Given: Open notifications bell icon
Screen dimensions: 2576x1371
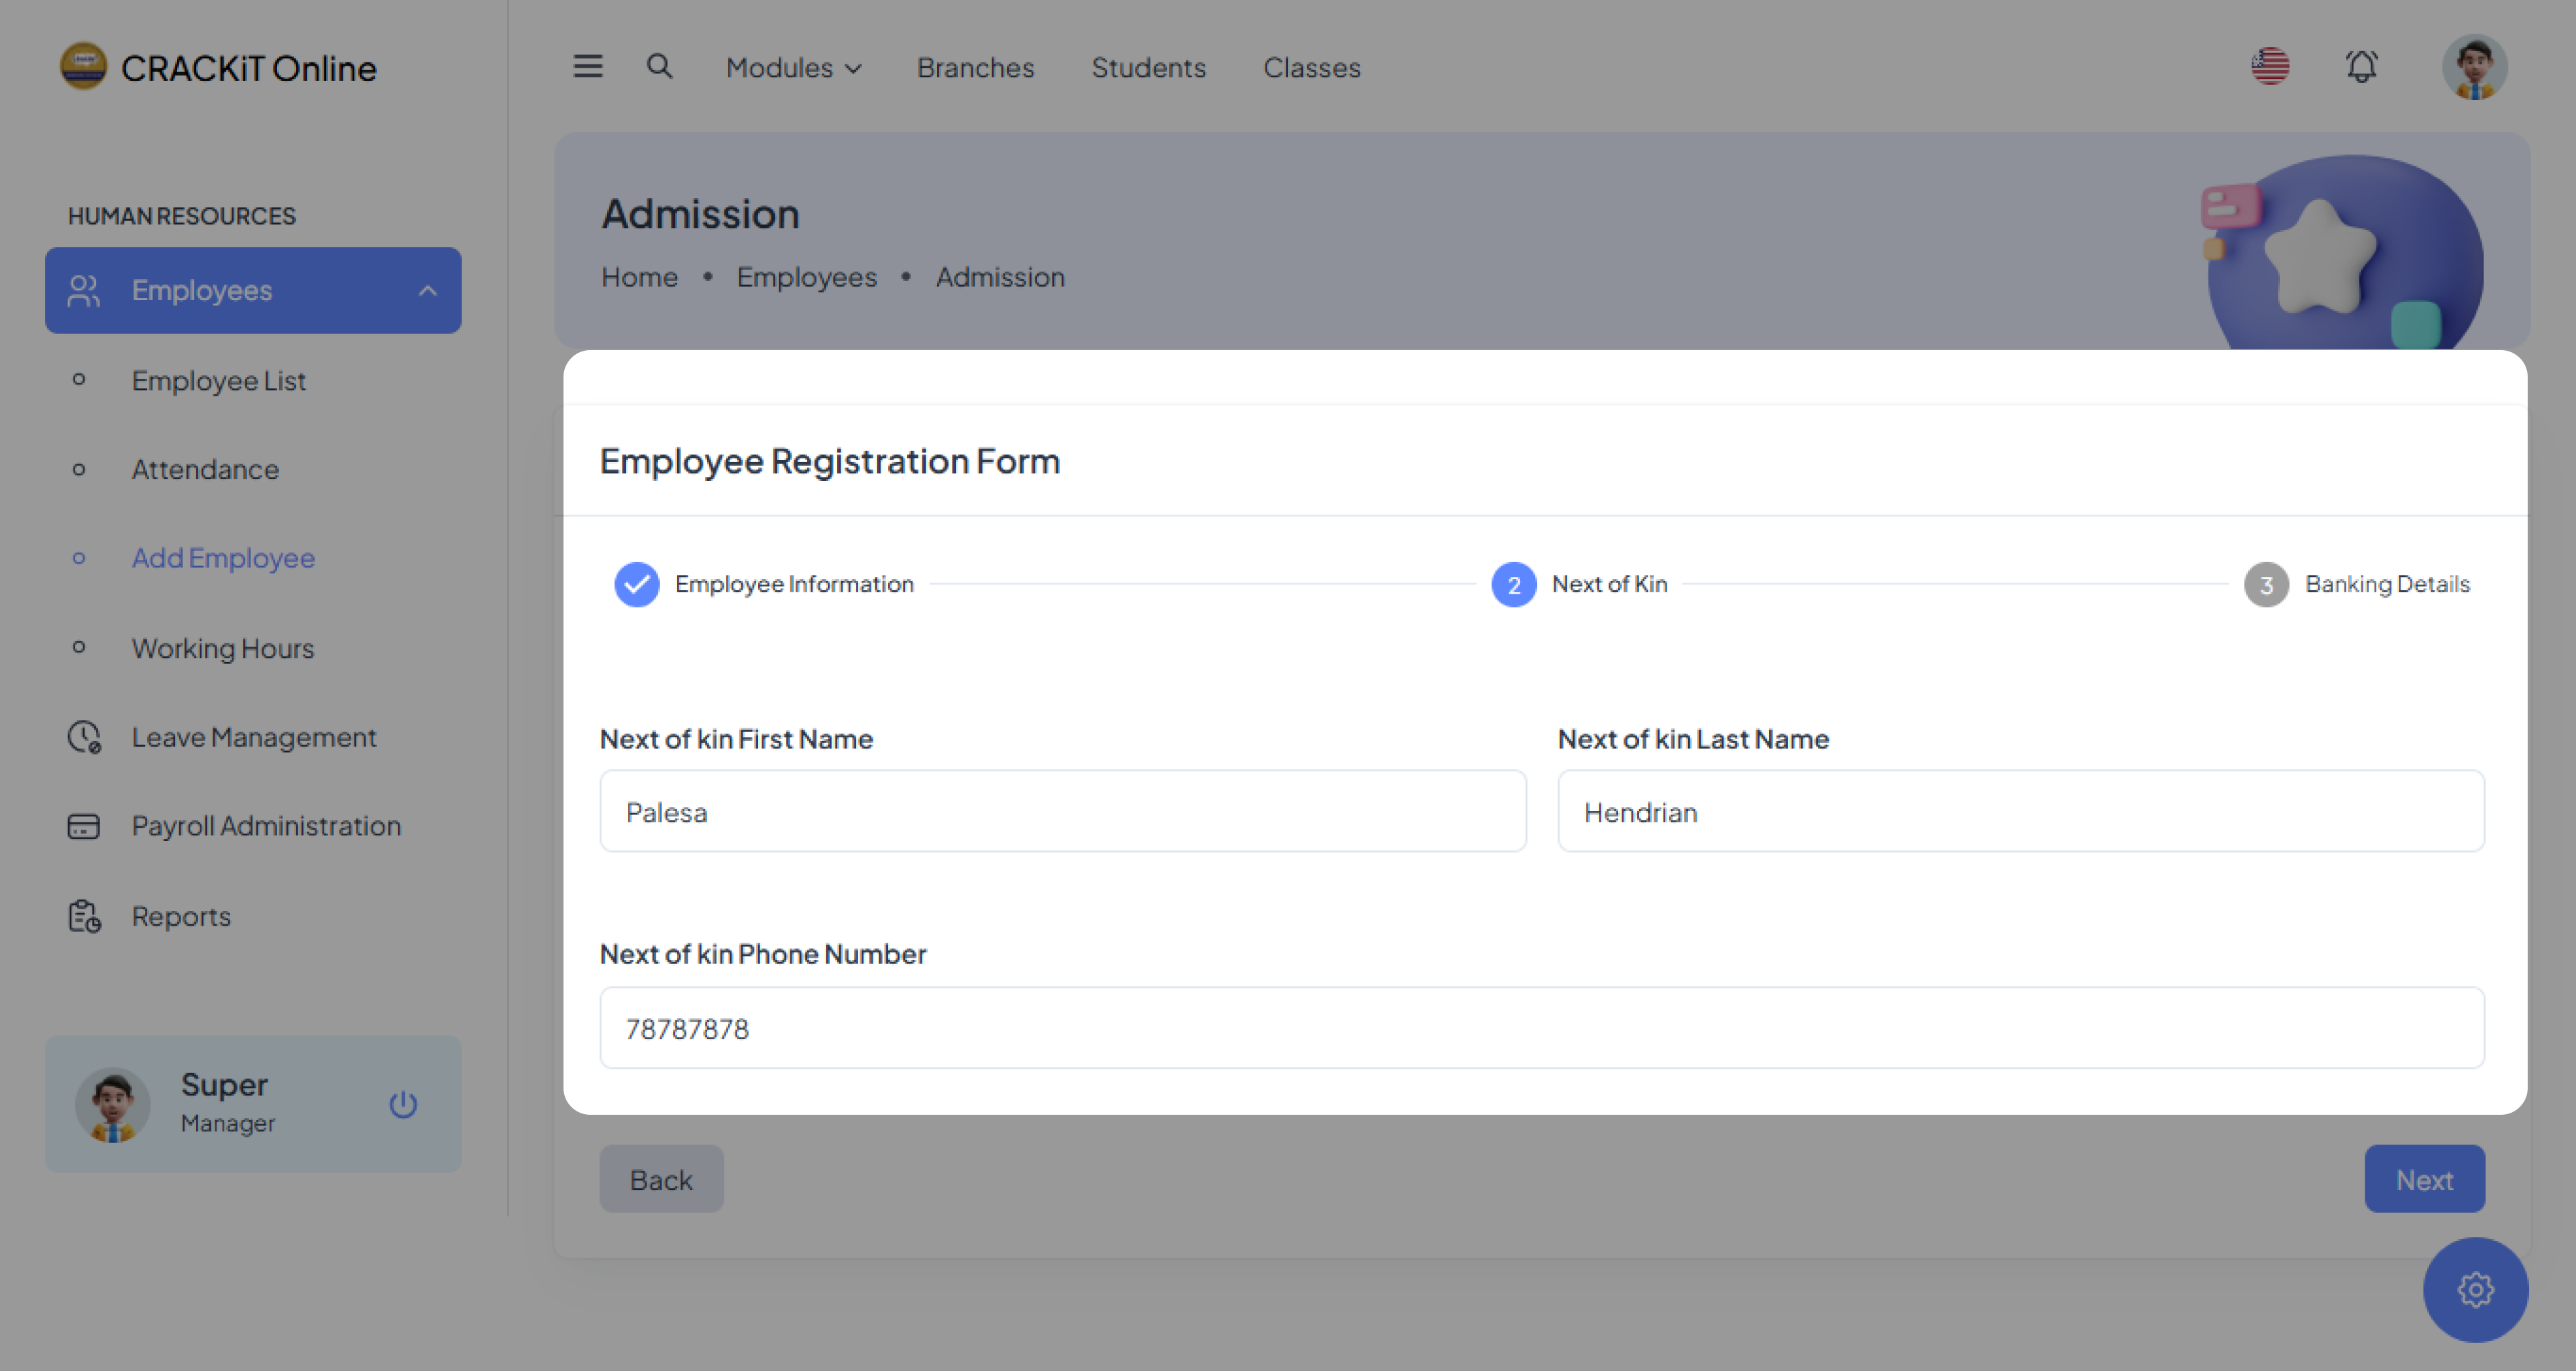Looking at the screenshot, I should pos(2361,67).
